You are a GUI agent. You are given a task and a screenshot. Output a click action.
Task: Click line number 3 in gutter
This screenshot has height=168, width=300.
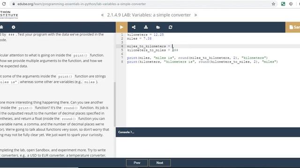[122, 42]
